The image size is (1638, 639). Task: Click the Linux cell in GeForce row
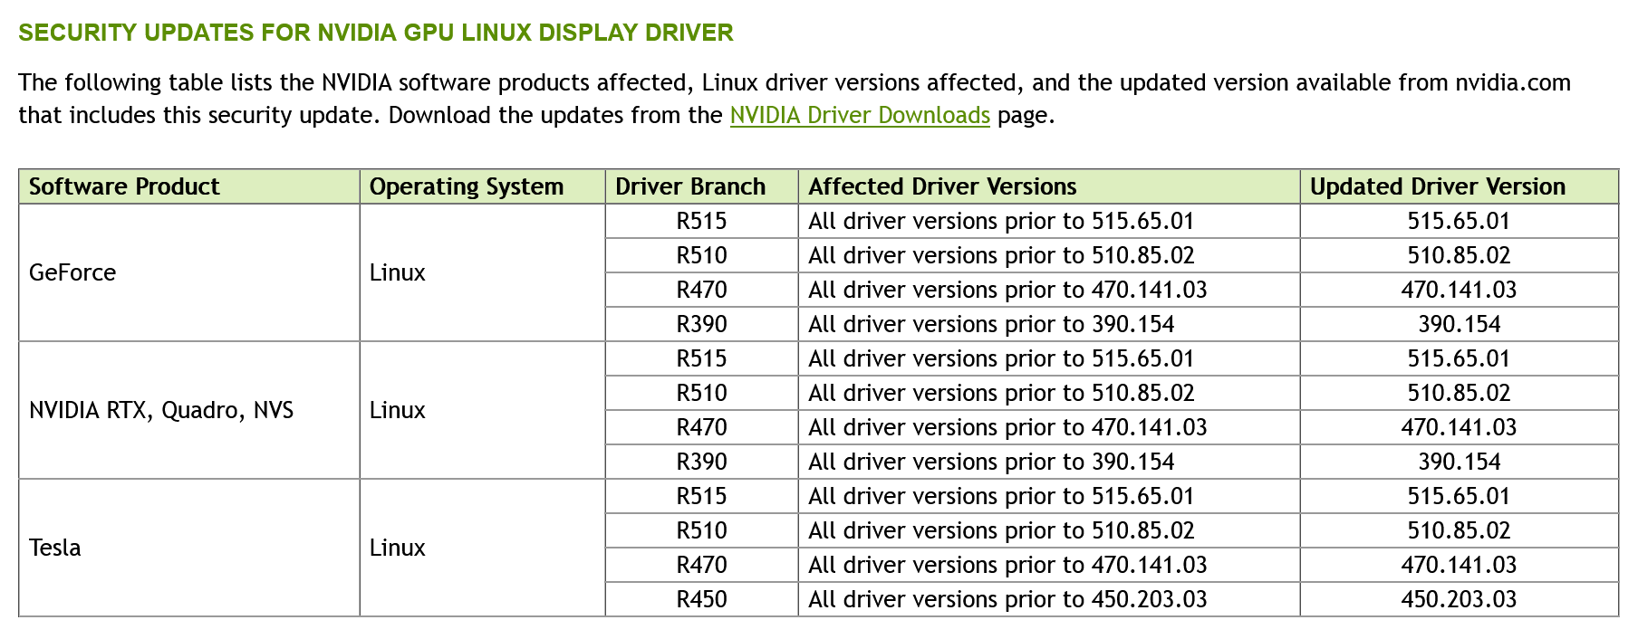[x=482, y=272]
